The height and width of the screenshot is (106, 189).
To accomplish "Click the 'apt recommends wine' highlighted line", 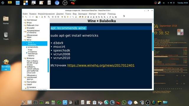I will [68, 28].
